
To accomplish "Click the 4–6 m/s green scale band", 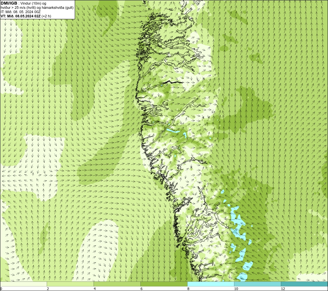I will 117,284.
